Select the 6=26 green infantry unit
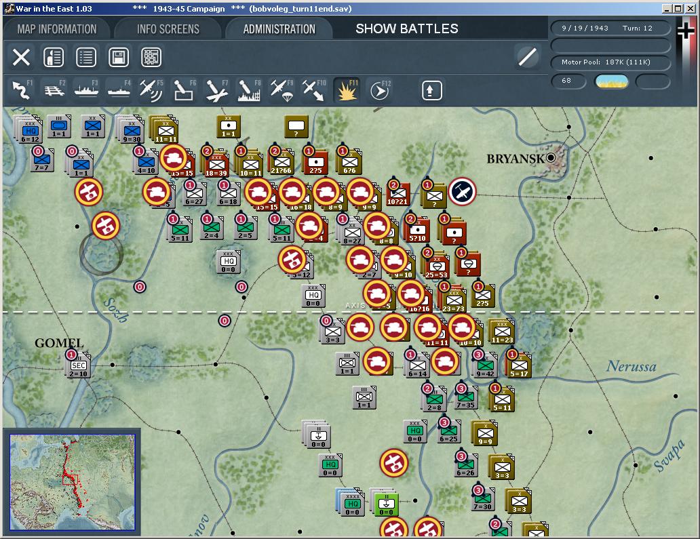 click(x=465, y=465)
